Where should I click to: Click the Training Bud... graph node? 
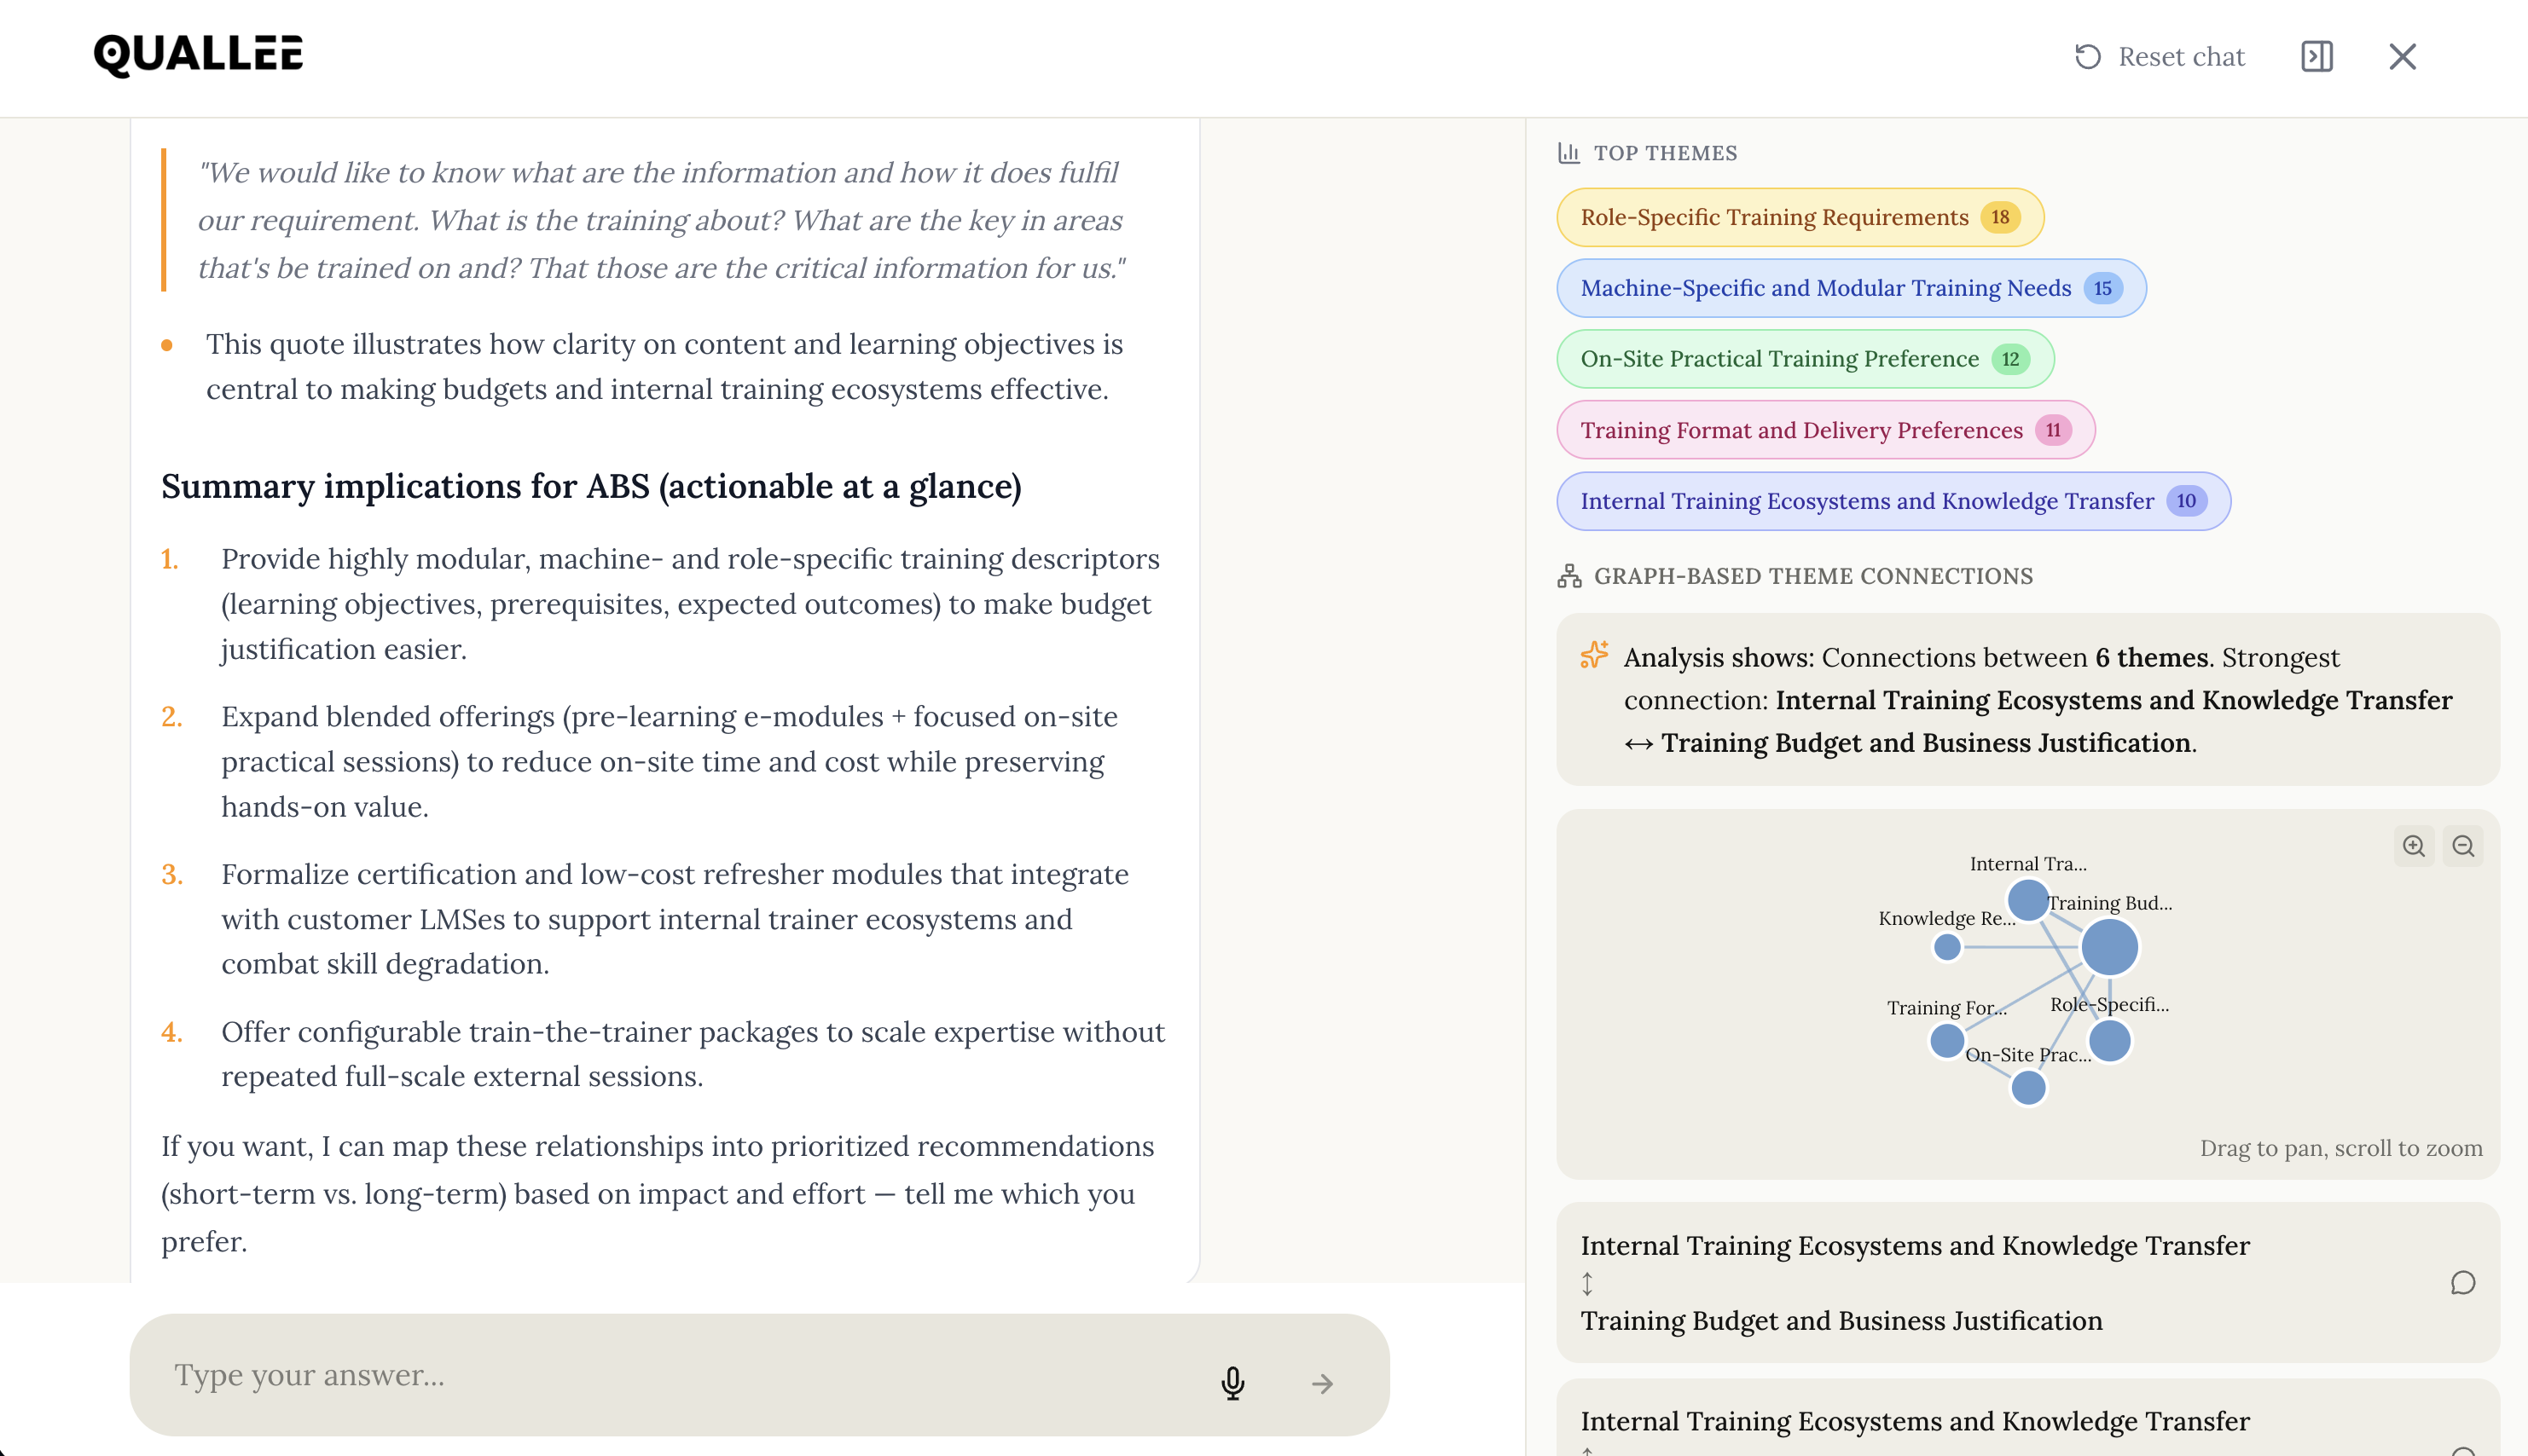pos(2109,947)
